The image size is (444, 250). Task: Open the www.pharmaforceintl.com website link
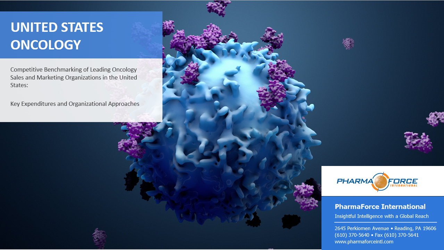click(x=364, y=242)
